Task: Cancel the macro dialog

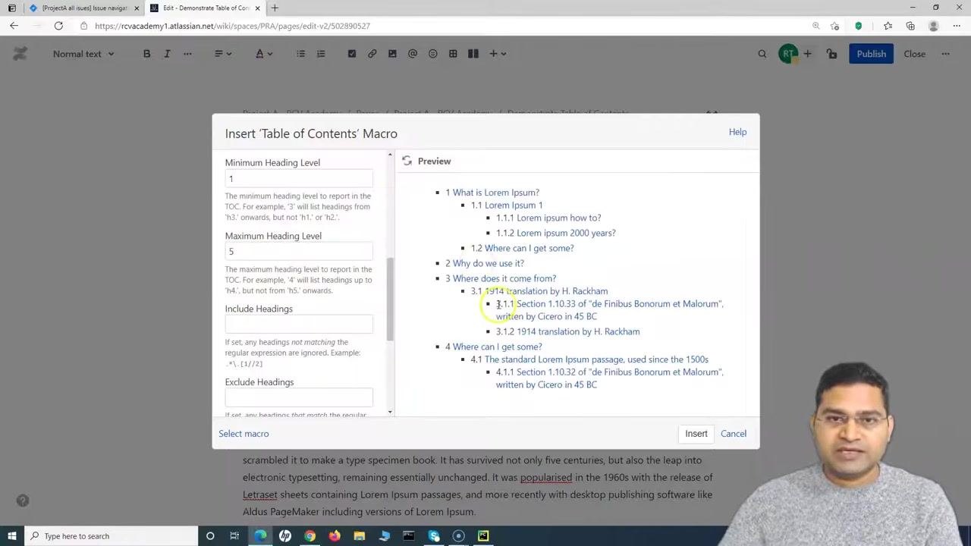Action: pos(734,434)
